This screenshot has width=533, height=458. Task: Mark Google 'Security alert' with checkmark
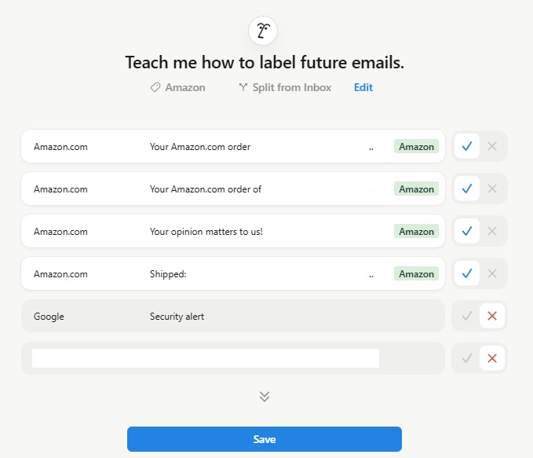tap(467, 316)
